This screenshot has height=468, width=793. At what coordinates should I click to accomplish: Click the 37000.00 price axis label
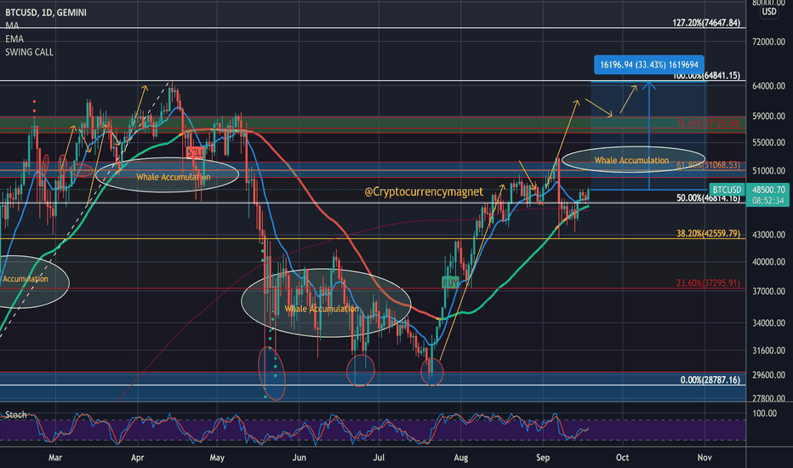point(768,291)
